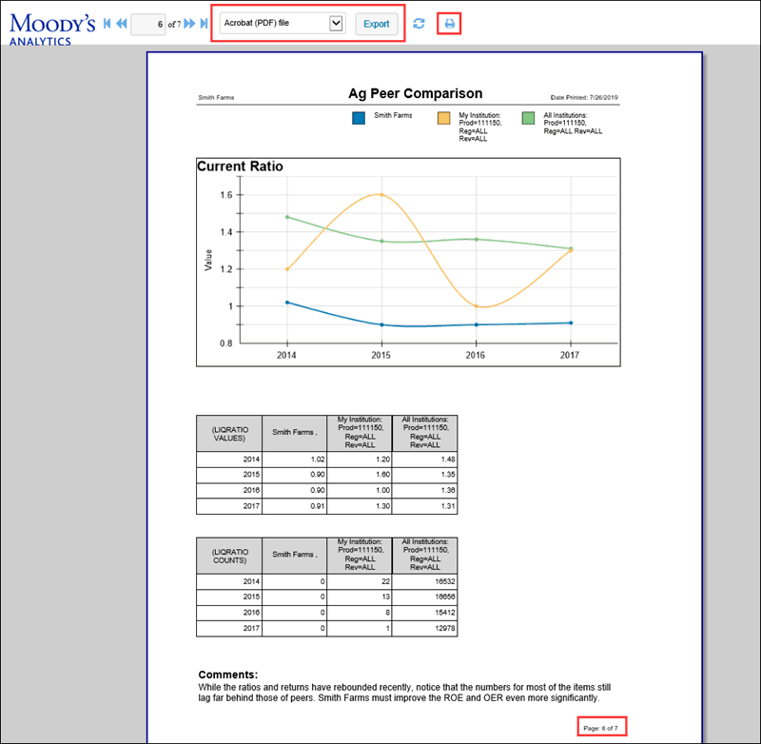Jump to the last report page
Screen dimensions: 761x744
[203, 23]
